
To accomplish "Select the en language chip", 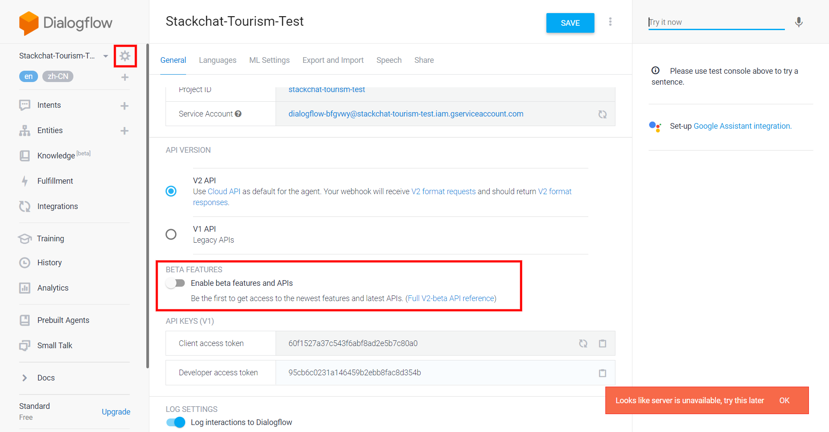I will coord(28,76).
